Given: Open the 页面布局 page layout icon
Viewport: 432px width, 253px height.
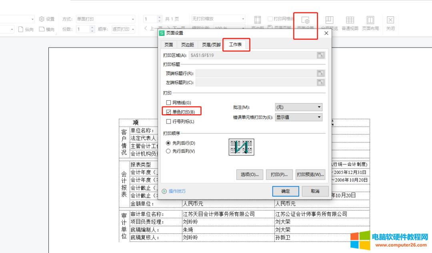Looking at the screenshot, I should [x=370, y=23].
